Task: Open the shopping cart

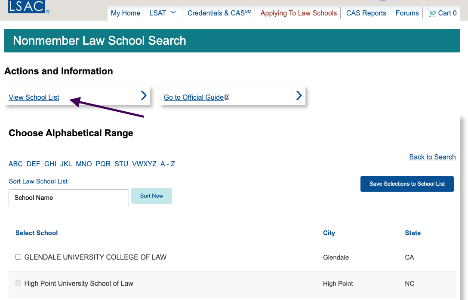Action: point(442,13)
